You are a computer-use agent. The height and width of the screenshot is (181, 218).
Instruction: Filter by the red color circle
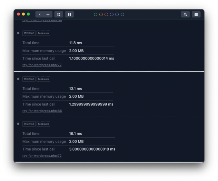click(106, 15)
